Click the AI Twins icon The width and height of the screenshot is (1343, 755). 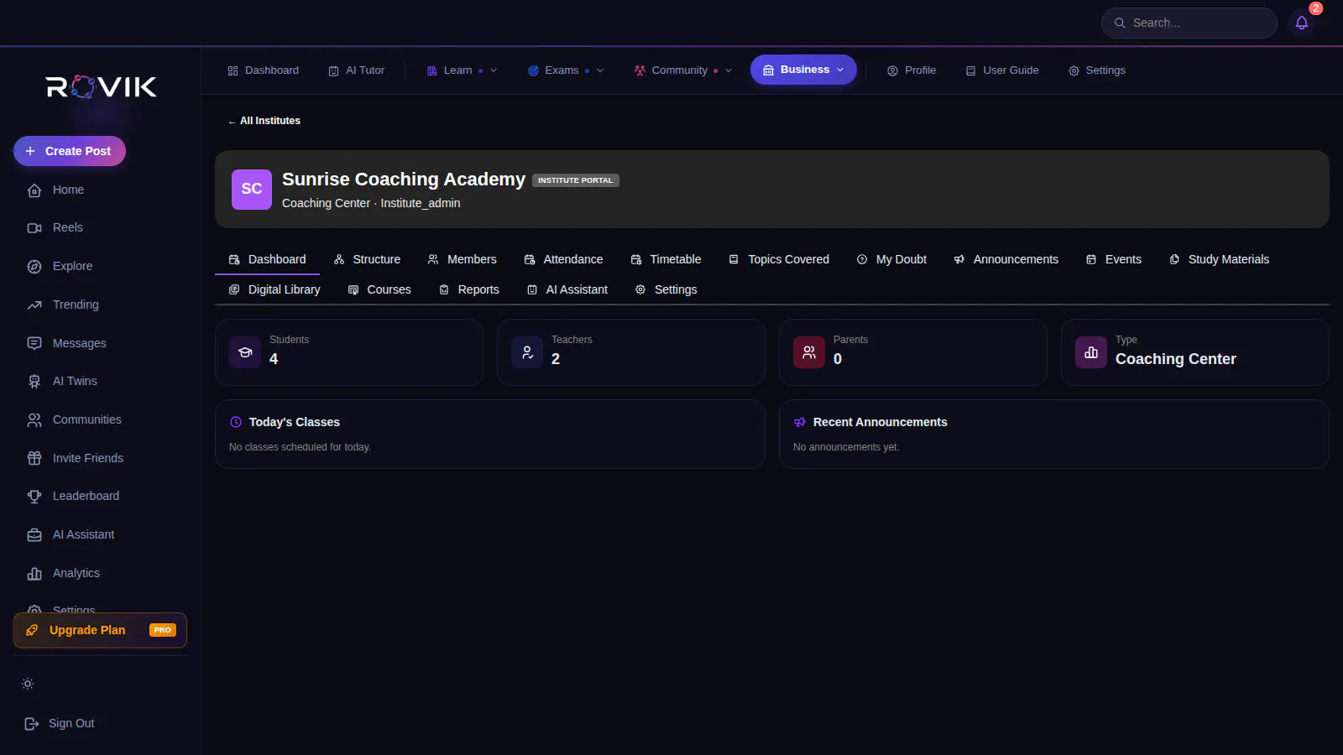pos(34,382)
